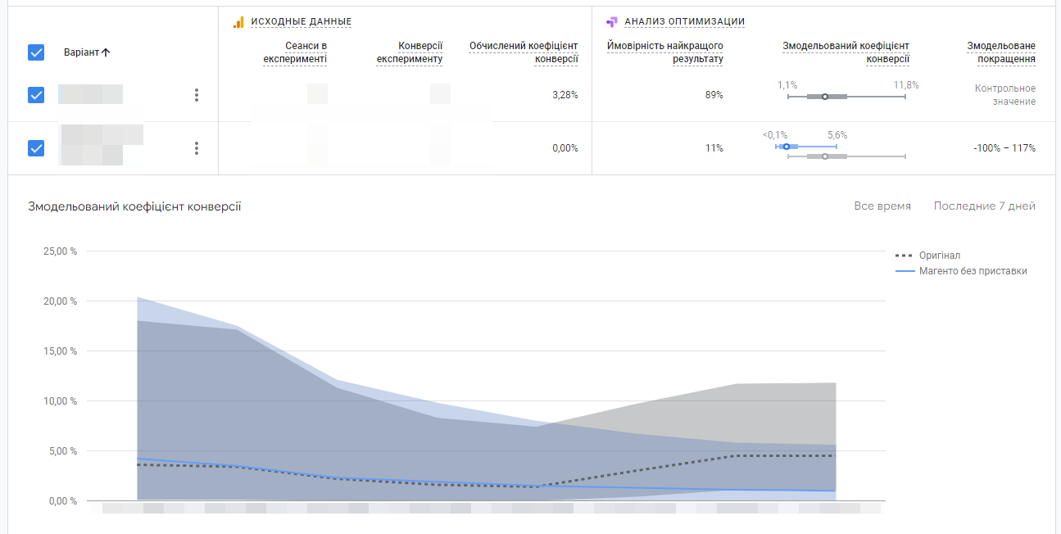
Task: Click the Исходные данные section header
Action: click(302, 22)
